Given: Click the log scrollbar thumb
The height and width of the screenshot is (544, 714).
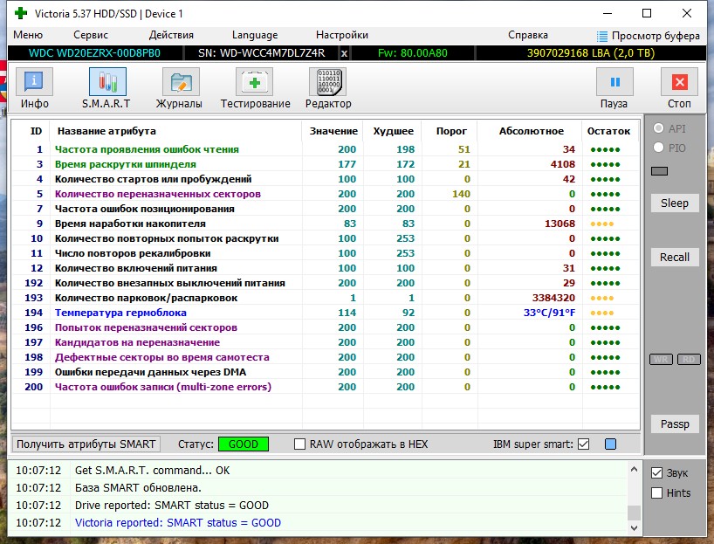Looking at the screenshot, I should [x=634, y=513].
